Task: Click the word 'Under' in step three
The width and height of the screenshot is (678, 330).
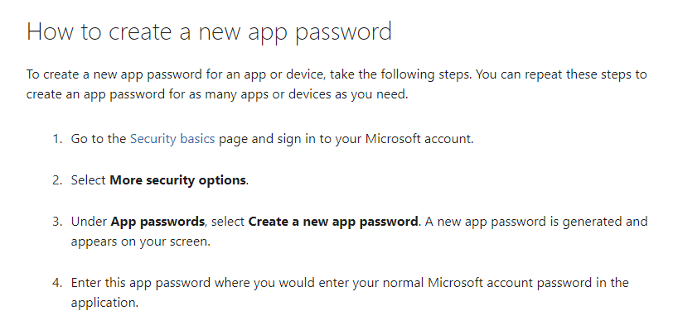Action: [x=89, y=222]
